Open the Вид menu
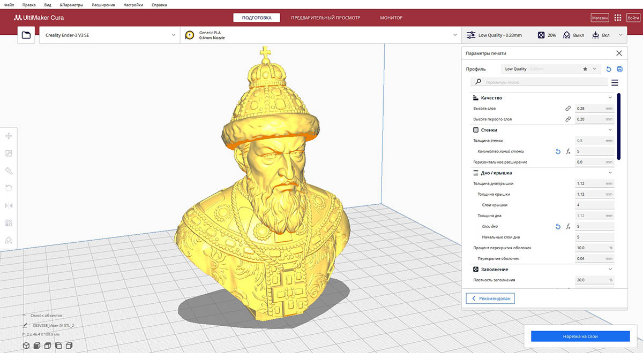The image size is (643, 353). (x=48, y=5)
